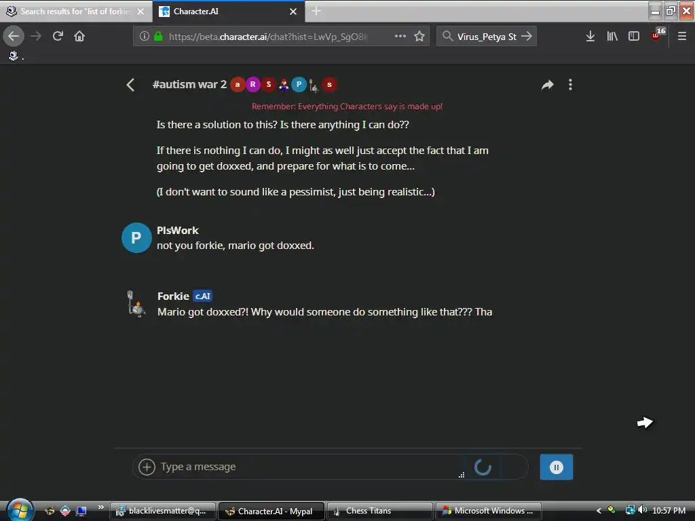This screenshot has height=521, width=695.
Task: Expand hidden quick launch items chevron
Action: [100, 507]
